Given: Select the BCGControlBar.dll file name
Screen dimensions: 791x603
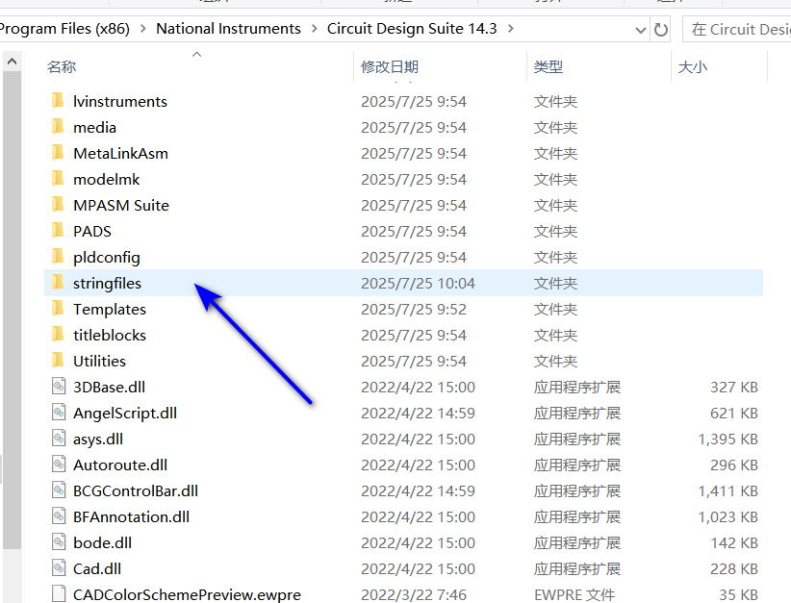Looking at the screenshot, I should click(x=136, y=491).
